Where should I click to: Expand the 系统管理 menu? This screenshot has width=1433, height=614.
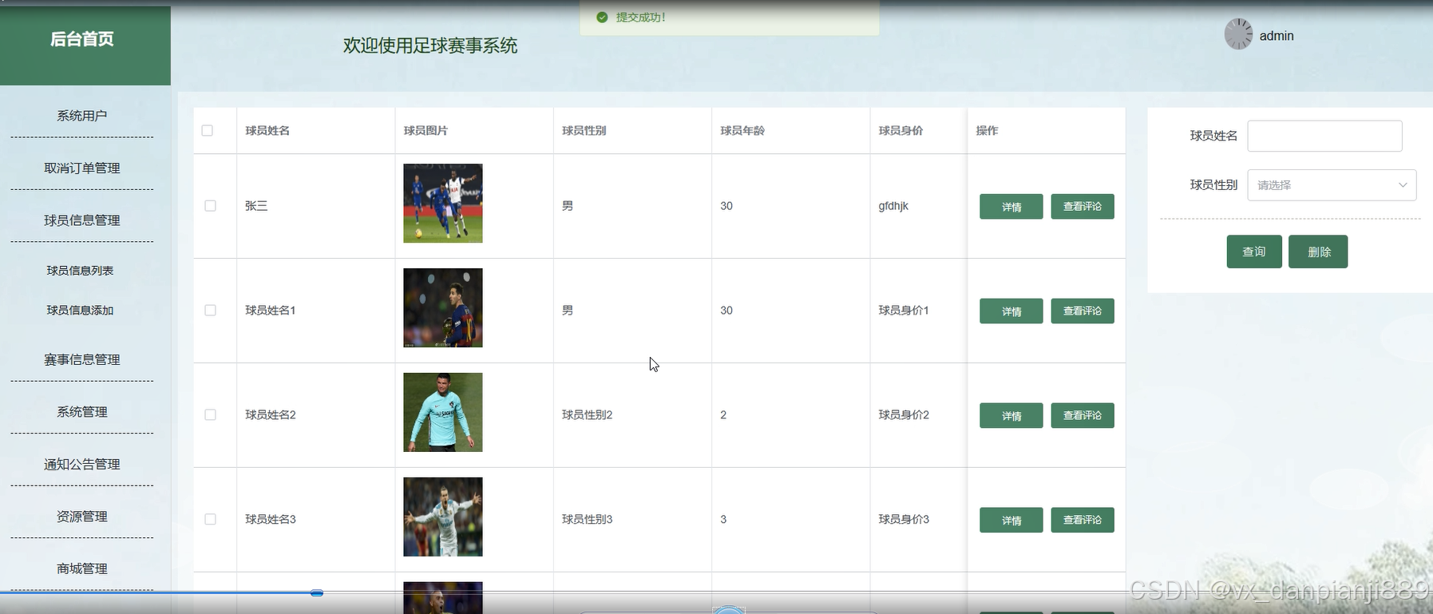pos(82,412)
